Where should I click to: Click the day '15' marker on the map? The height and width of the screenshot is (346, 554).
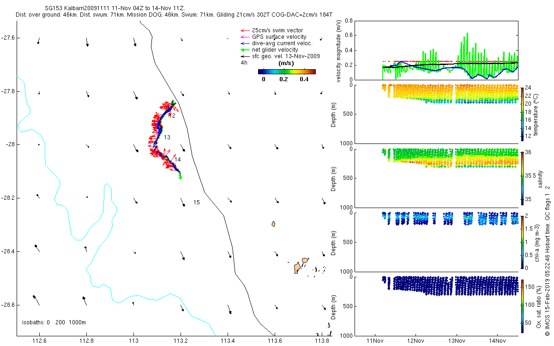coord(197,203)
